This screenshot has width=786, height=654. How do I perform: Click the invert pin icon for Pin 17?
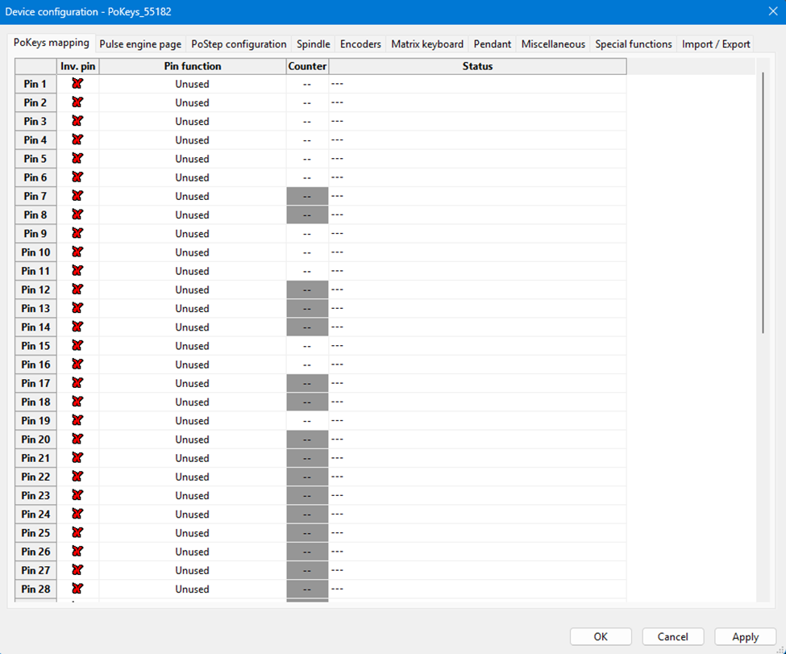(77, 383)
